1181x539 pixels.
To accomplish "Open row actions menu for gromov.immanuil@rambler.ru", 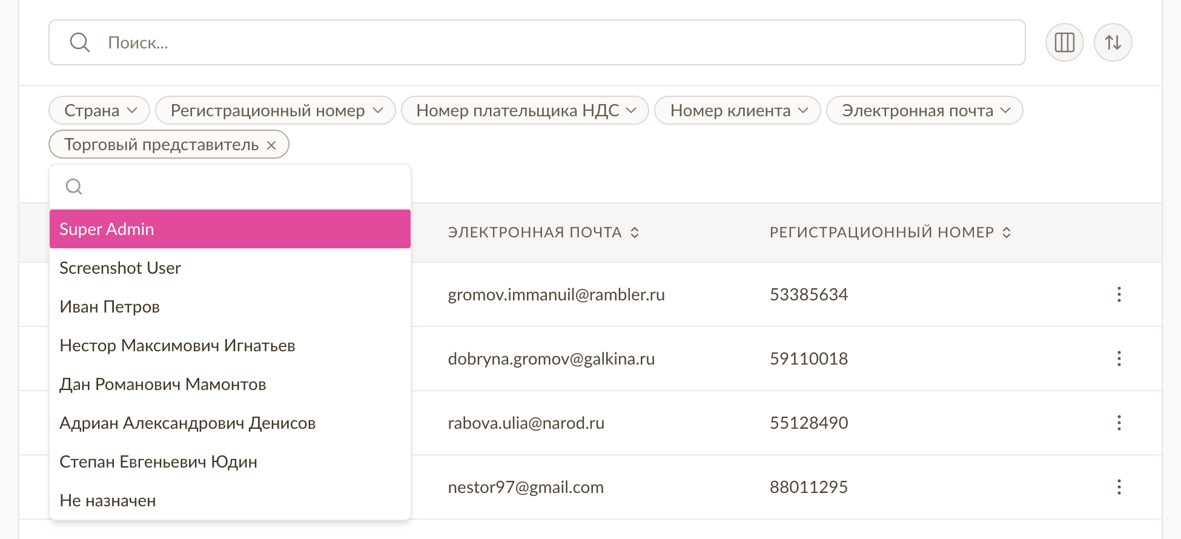I will pyautogui.click(x=1119, y=294).
